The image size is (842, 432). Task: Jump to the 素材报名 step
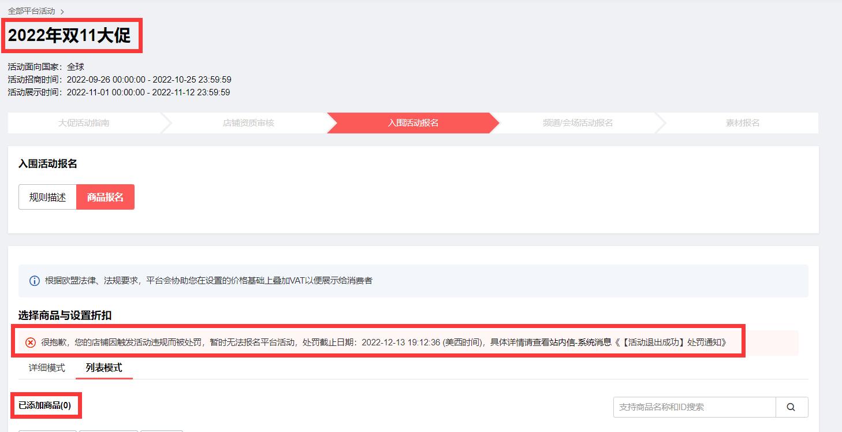(x=742, y=122)
